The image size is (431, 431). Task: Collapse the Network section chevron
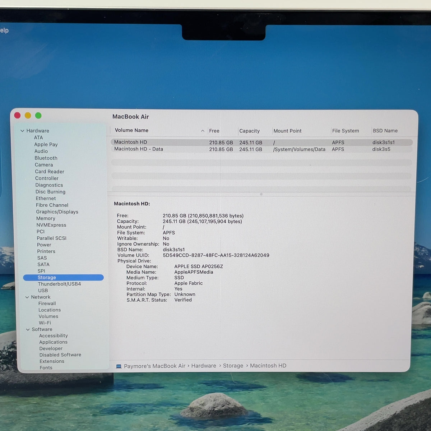(x=27, y=297)
